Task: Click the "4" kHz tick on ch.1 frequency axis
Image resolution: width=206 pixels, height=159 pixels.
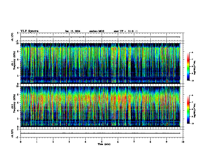Action: pyautogui.click(x=18, y=68)
